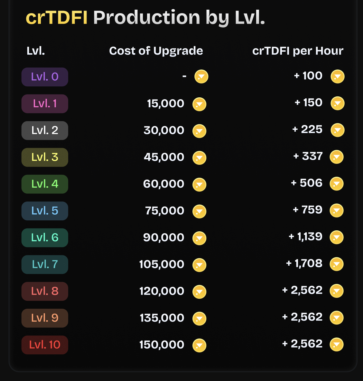
Task: Select the blue Lvl. 5 badge
Action: [45, 211]
